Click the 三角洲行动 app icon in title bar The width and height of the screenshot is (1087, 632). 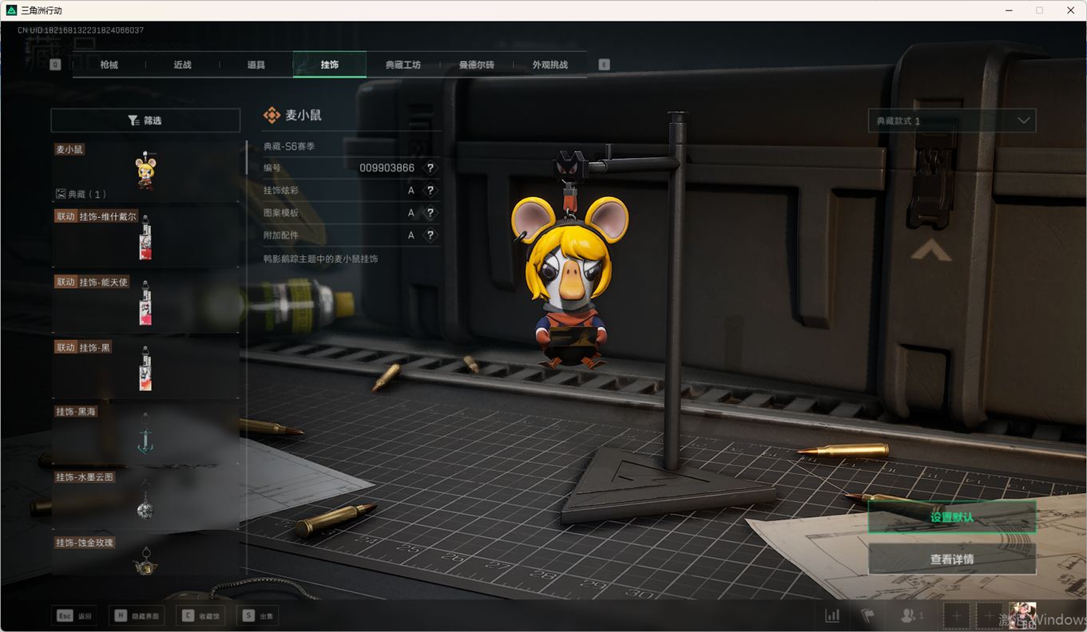[x=11, y=10]
